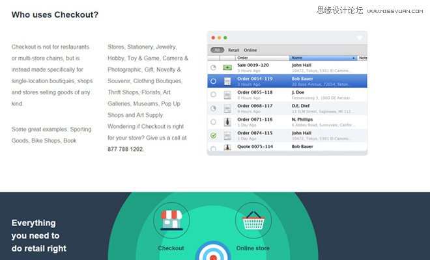Click the Checkout storefront icon
430x260 pixels.
171,220
